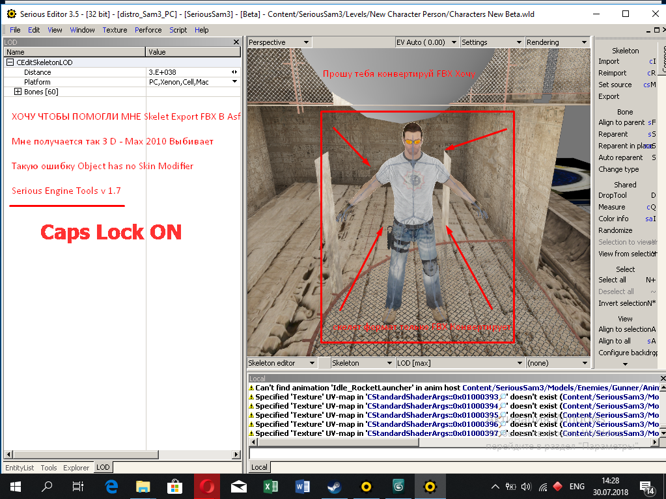Viewport: 666px width, 499px height.
Task: Click Reimport skeleton command
Action: [x=612, y=73]
